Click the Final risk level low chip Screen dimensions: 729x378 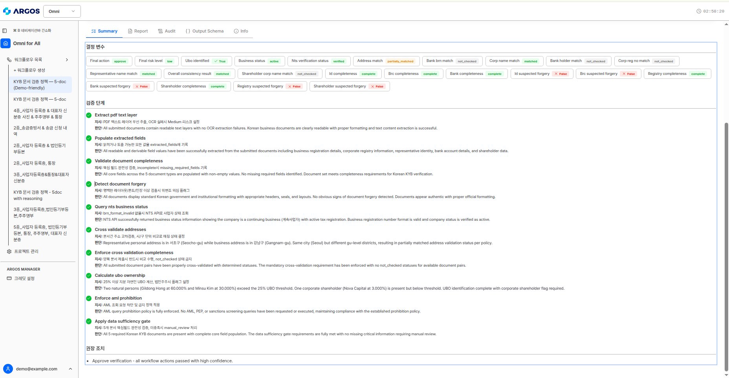(x=157, y=61)
